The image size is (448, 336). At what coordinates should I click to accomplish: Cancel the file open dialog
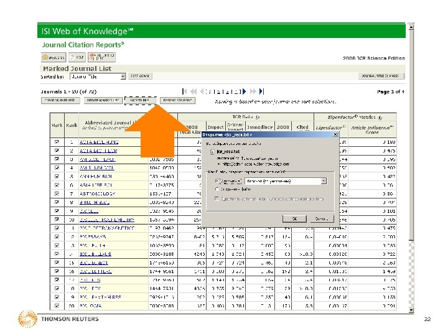(322, 219)
